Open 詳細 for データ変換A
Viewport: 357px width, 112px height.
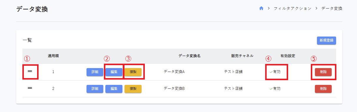pyautogui.click(x=95, y=72)
